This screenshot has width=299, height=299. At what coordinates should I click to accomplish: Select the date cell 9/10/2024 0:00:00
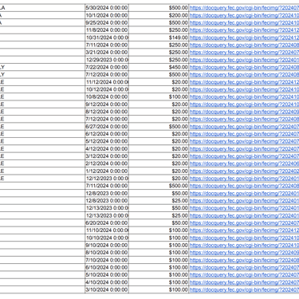[107, 245]
